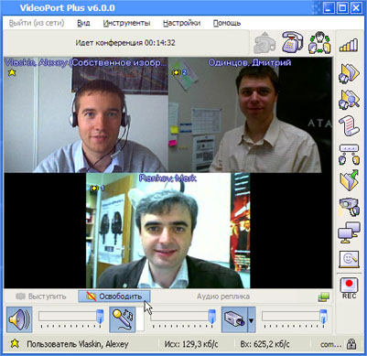
Task: Click the Идет конференция 00:14:32 text
Action: coord(125,43)
